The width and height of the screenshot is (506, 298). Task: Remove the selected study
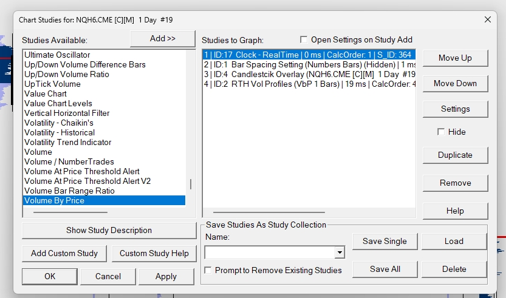pyautogui.click(x=455, y=183)
